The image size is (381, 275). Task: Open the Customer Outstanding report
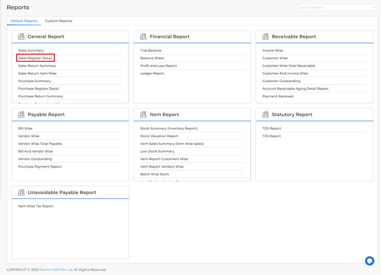point(281,81)
